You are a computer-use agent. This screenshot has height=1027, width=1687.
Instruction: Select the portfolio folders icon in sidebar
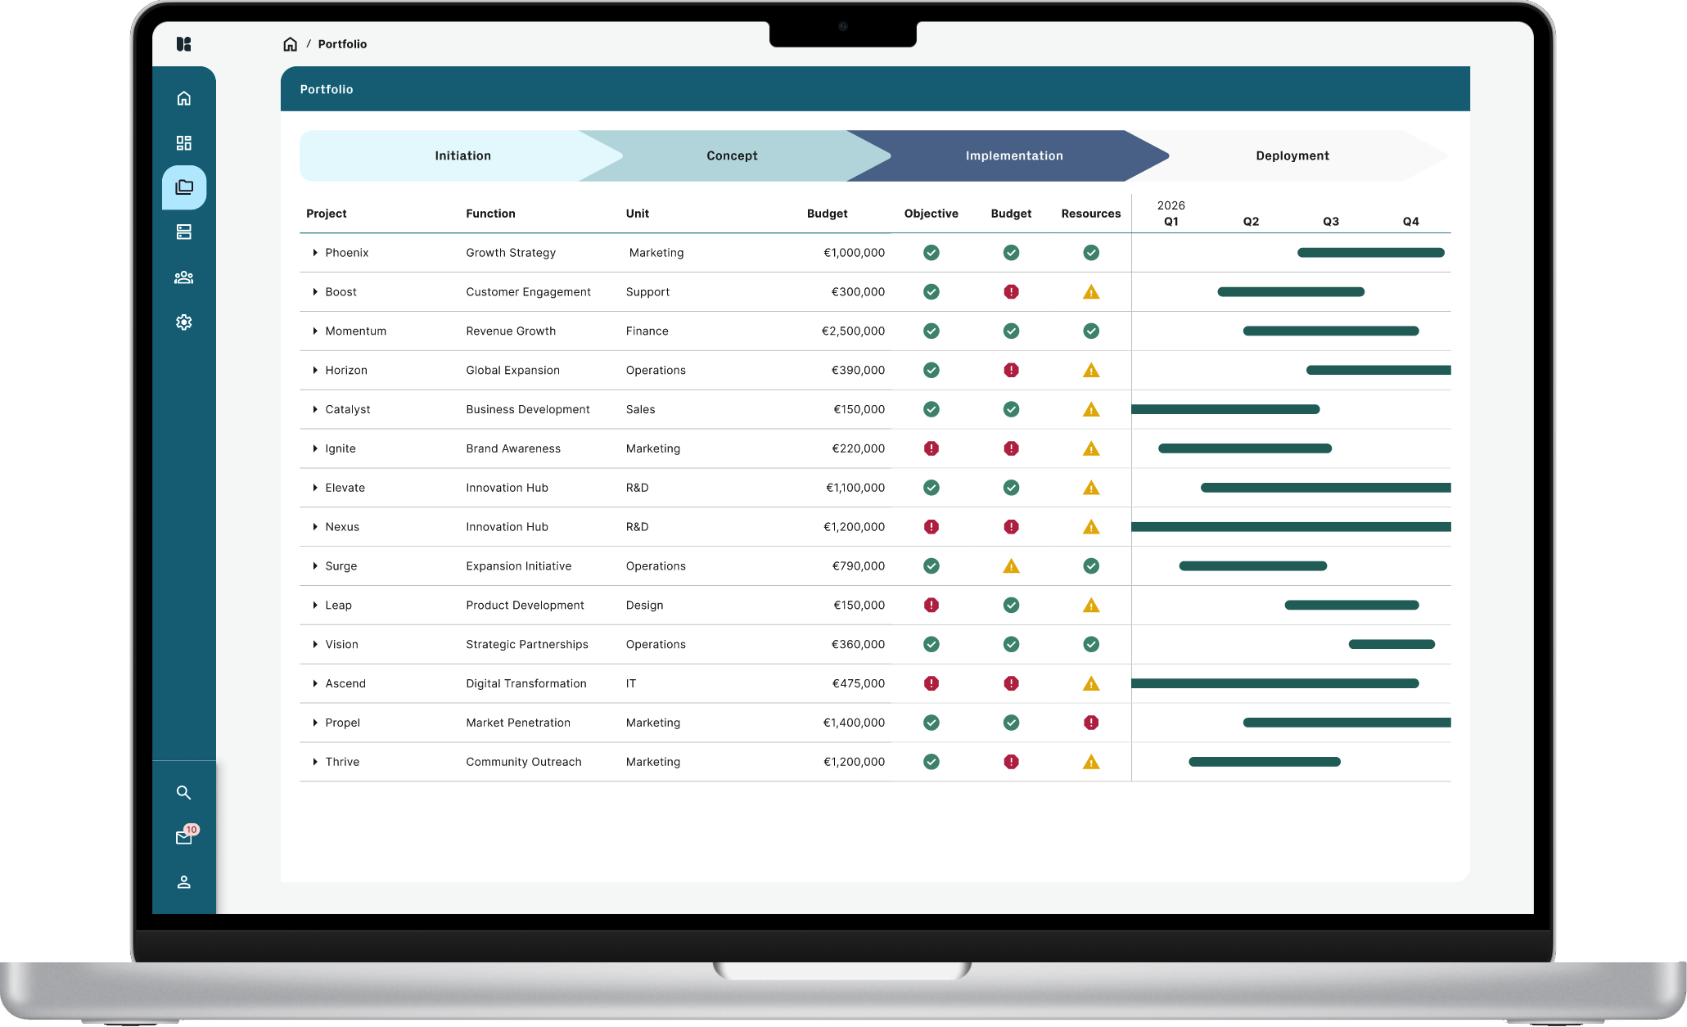click(184, 187)
